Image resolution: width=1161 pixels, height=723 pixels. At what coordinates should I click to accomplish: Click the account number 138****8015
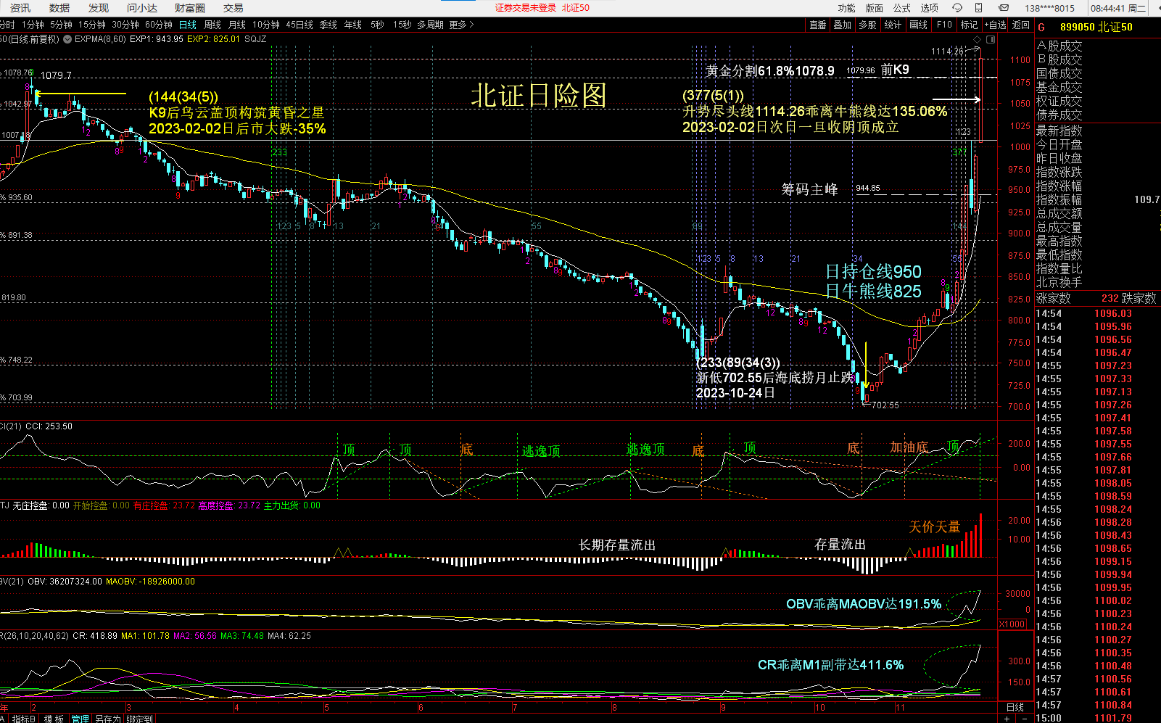[1050, 8]
